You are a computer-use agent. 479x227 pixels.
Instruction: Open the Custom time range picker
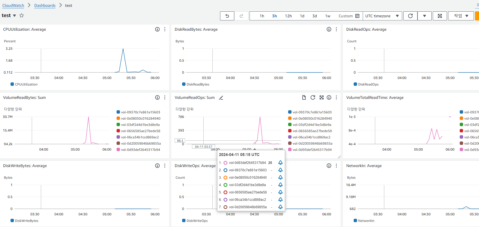pos(349,16)
